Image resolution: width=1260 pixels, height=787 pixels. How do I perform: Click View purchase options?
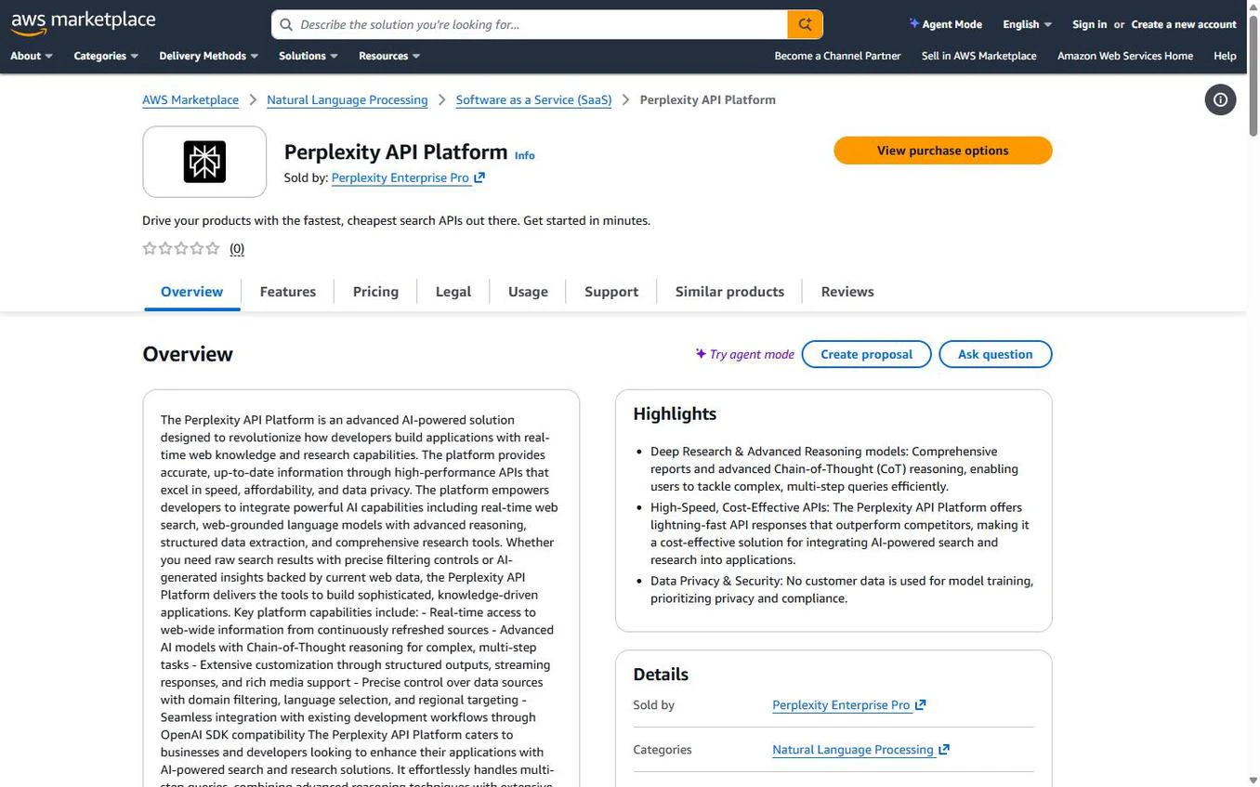point(942,150)
